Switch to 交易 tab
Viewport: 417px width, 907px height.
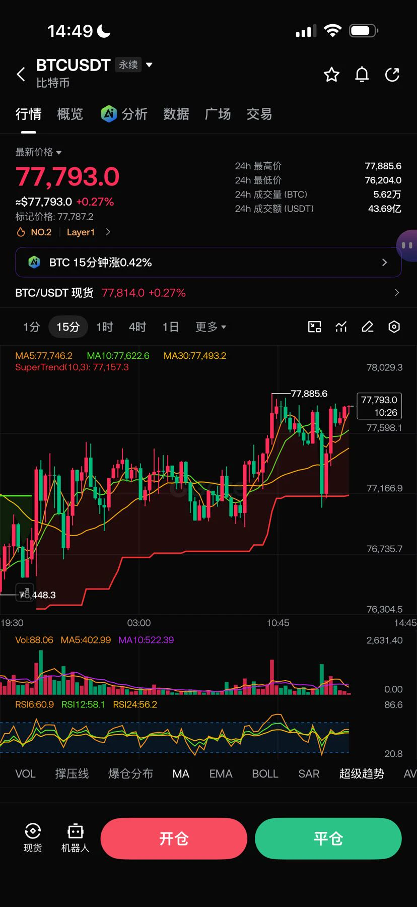[x=259, y=114]
